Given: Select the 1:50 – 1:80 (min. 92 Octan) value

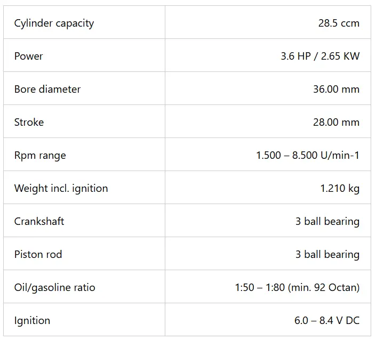Looking at the screenshot, I should click(297, 287).
